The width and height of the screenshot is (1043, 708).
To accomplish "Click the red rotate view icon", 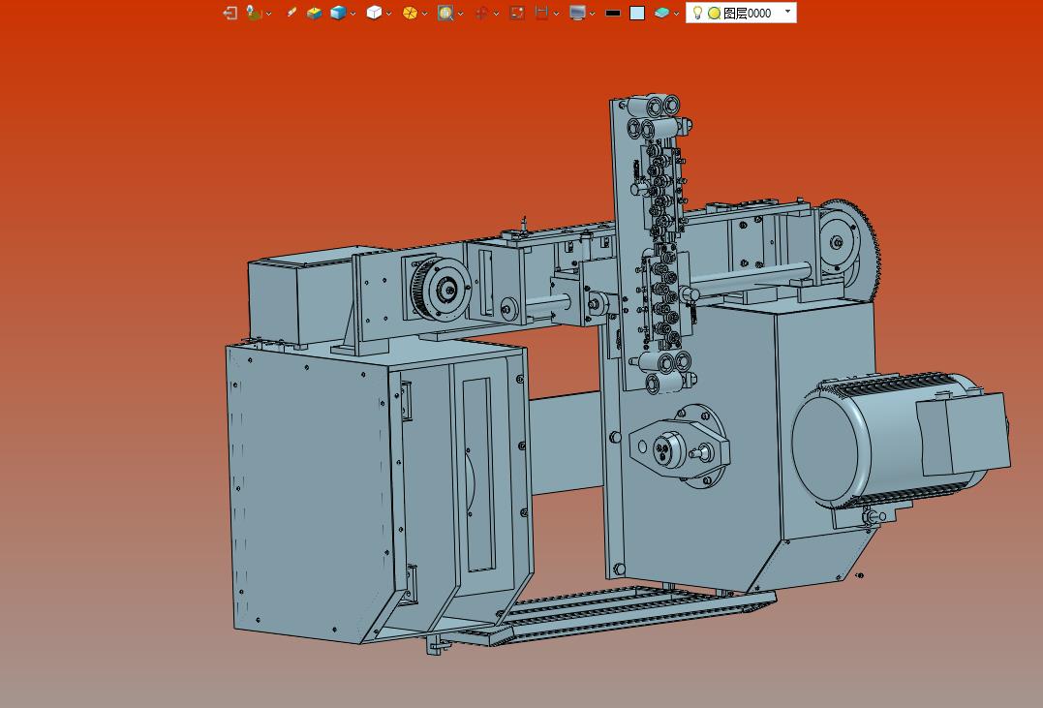I will click(481, 13).
